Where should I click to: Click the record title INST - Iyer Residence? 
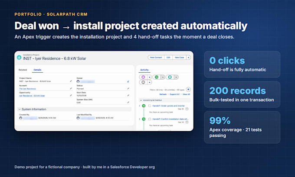(55, 58)
